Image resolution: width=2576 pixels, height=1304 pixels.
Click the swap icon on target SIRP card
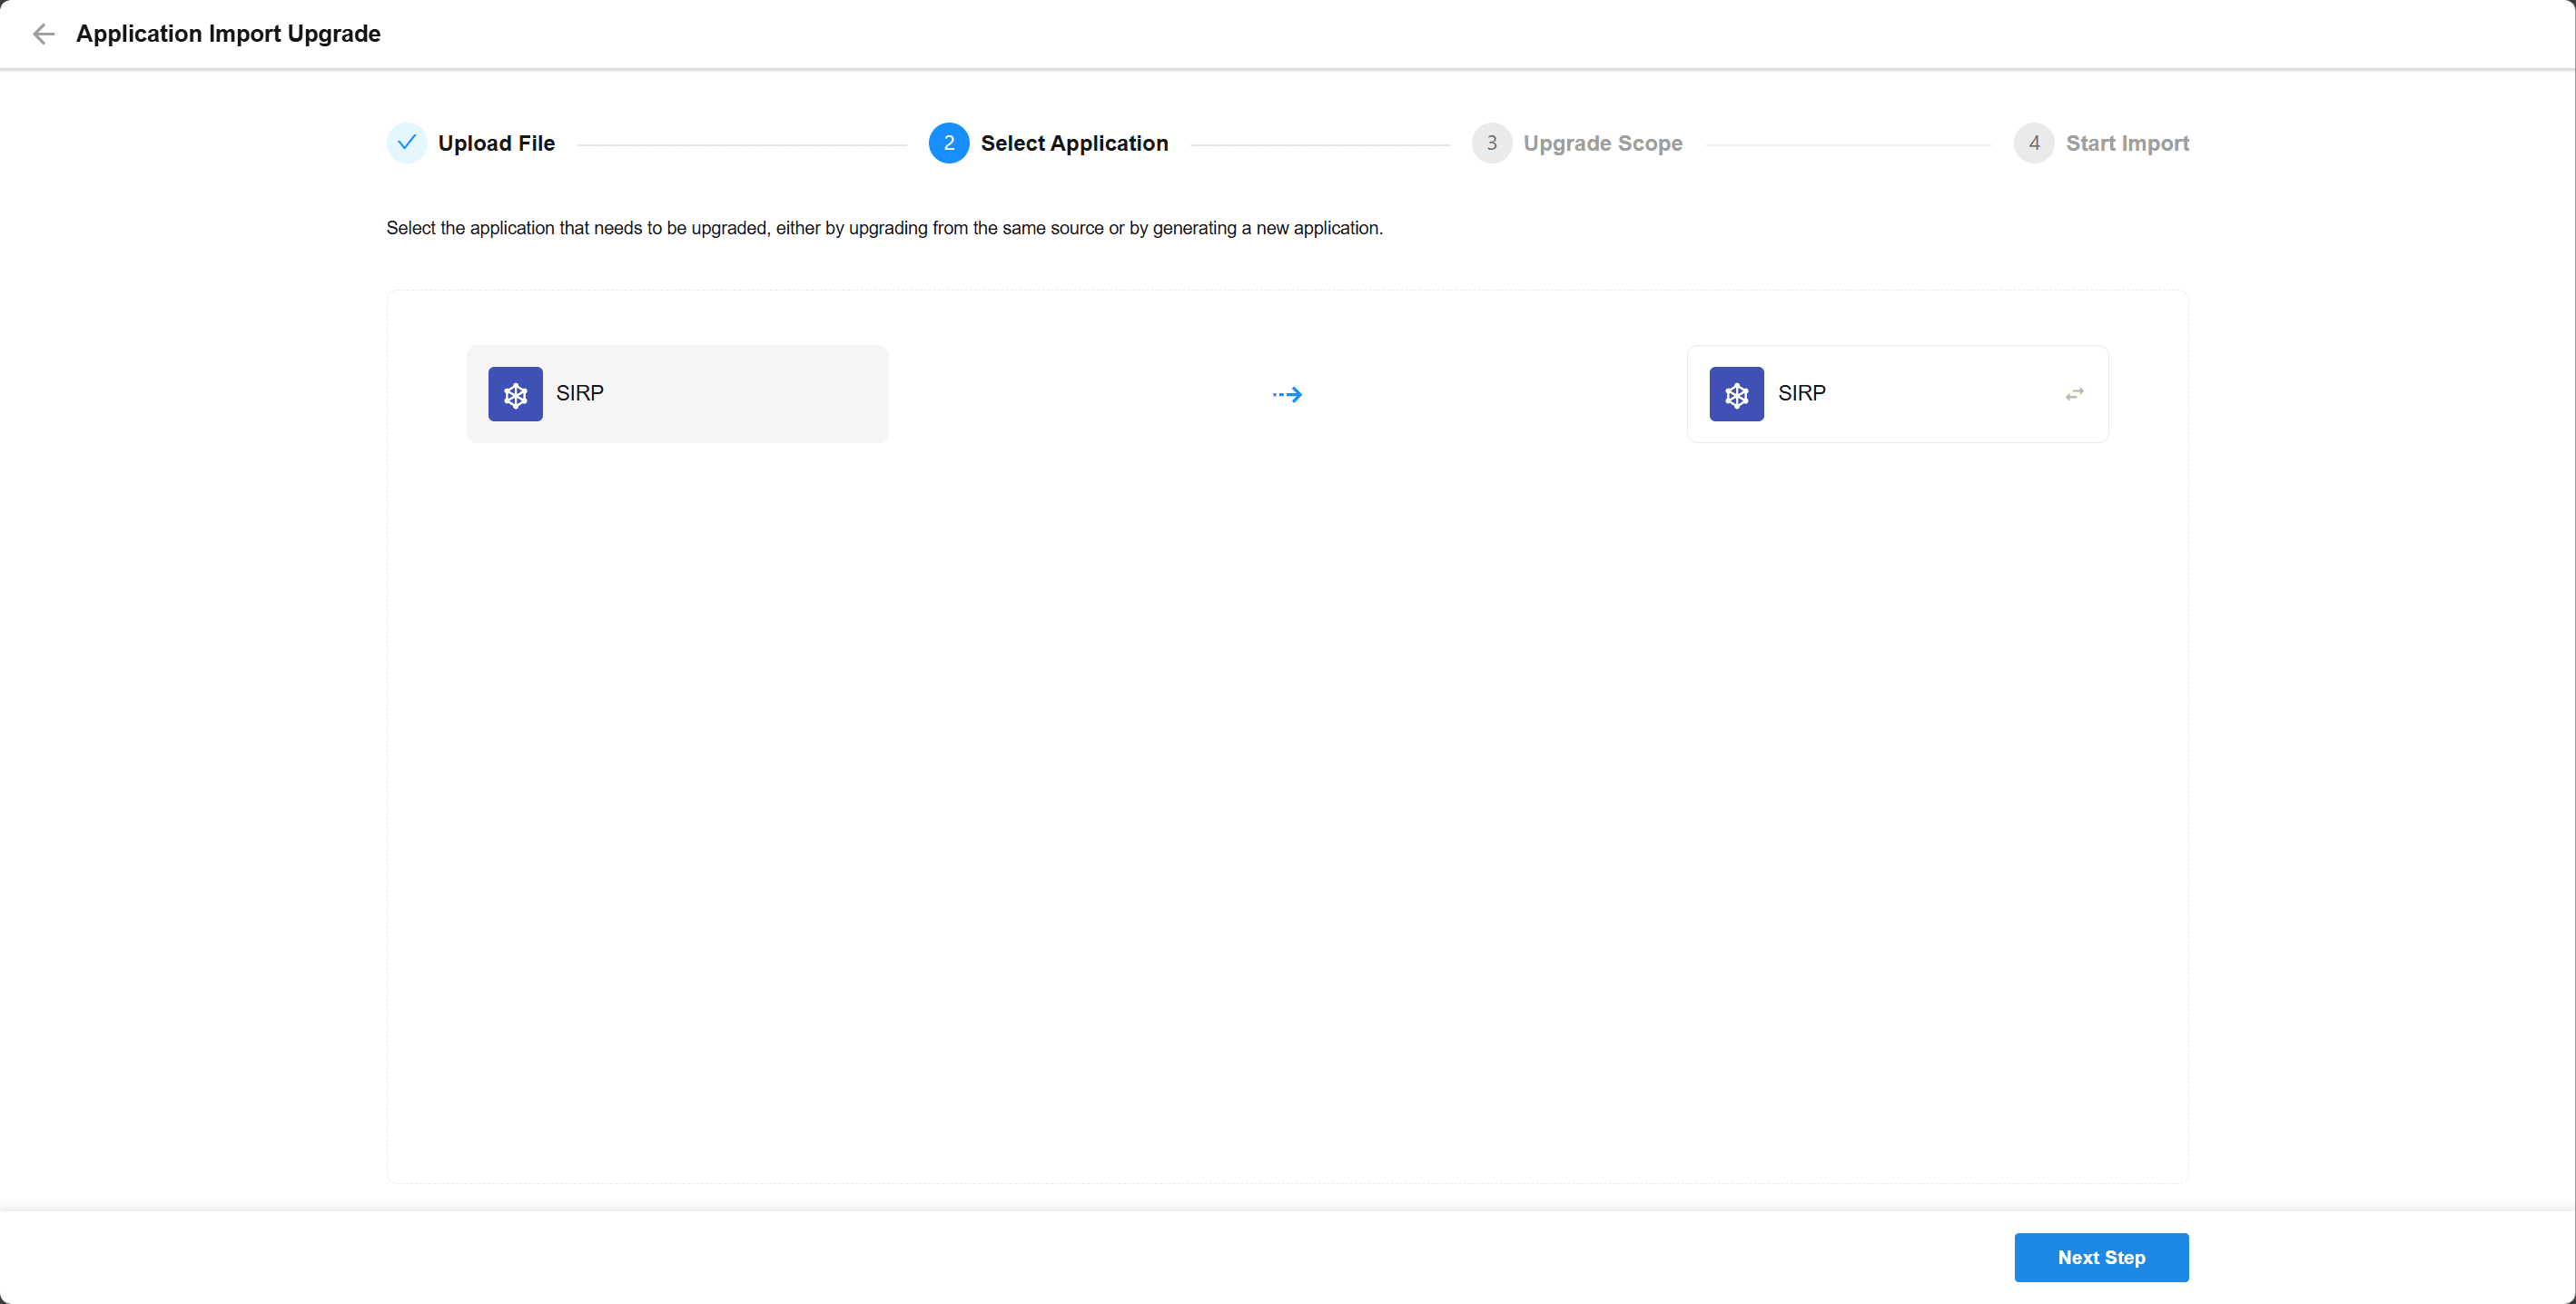tap(2074, 394)
